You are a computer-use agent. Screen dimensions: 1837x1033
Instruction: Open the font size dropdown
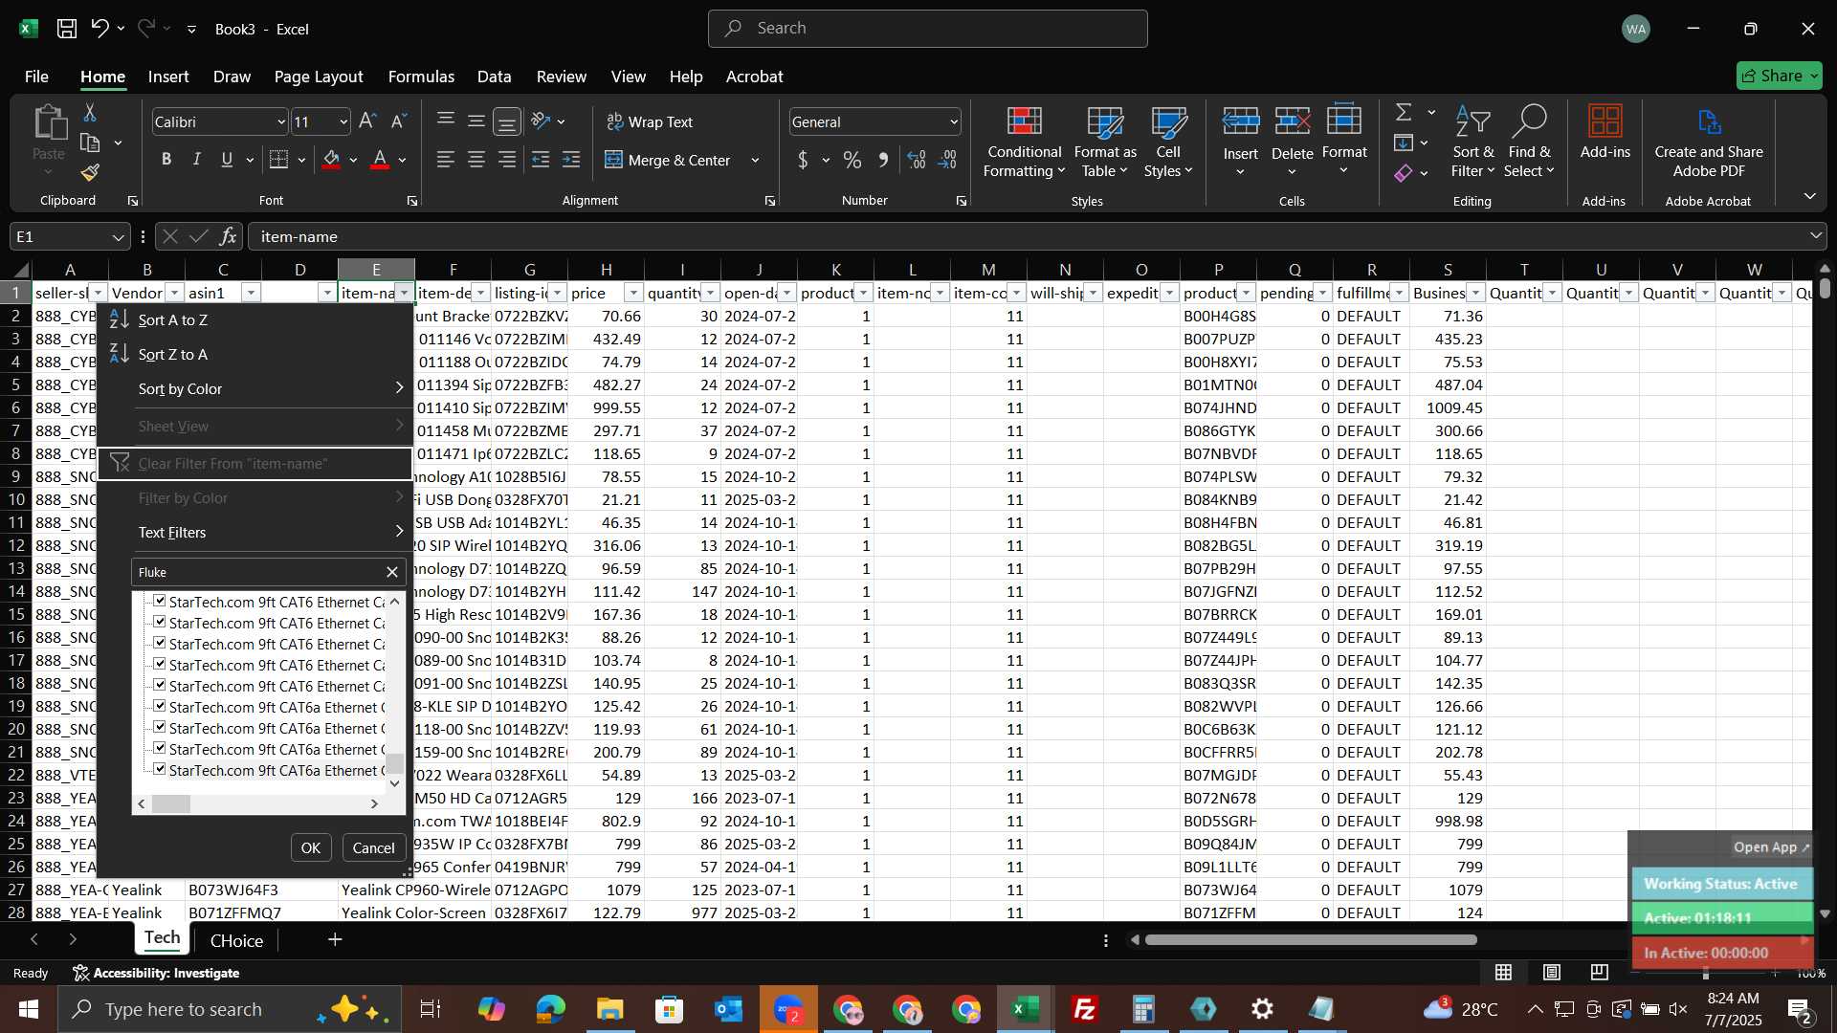coord(343,122)
